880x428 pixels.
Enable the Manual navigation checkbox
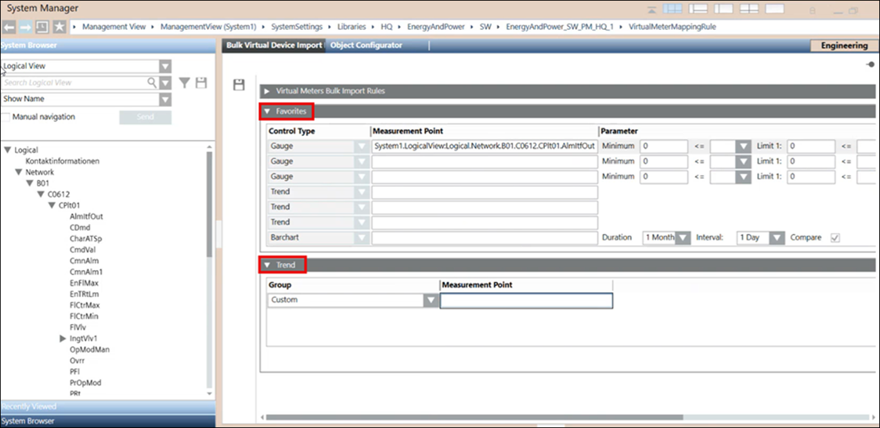[6, 117]
